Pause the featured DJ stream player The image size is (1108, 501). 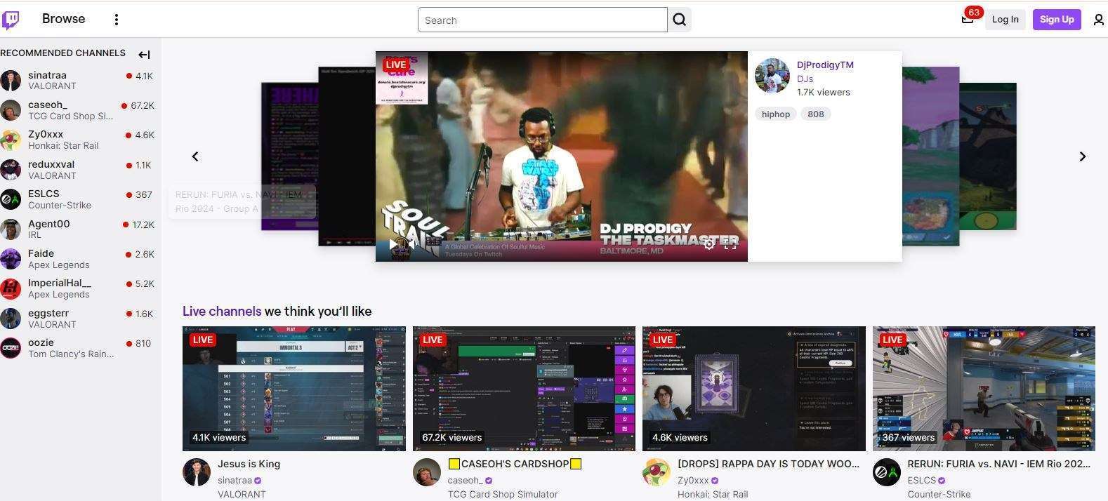tap(393, 244)
